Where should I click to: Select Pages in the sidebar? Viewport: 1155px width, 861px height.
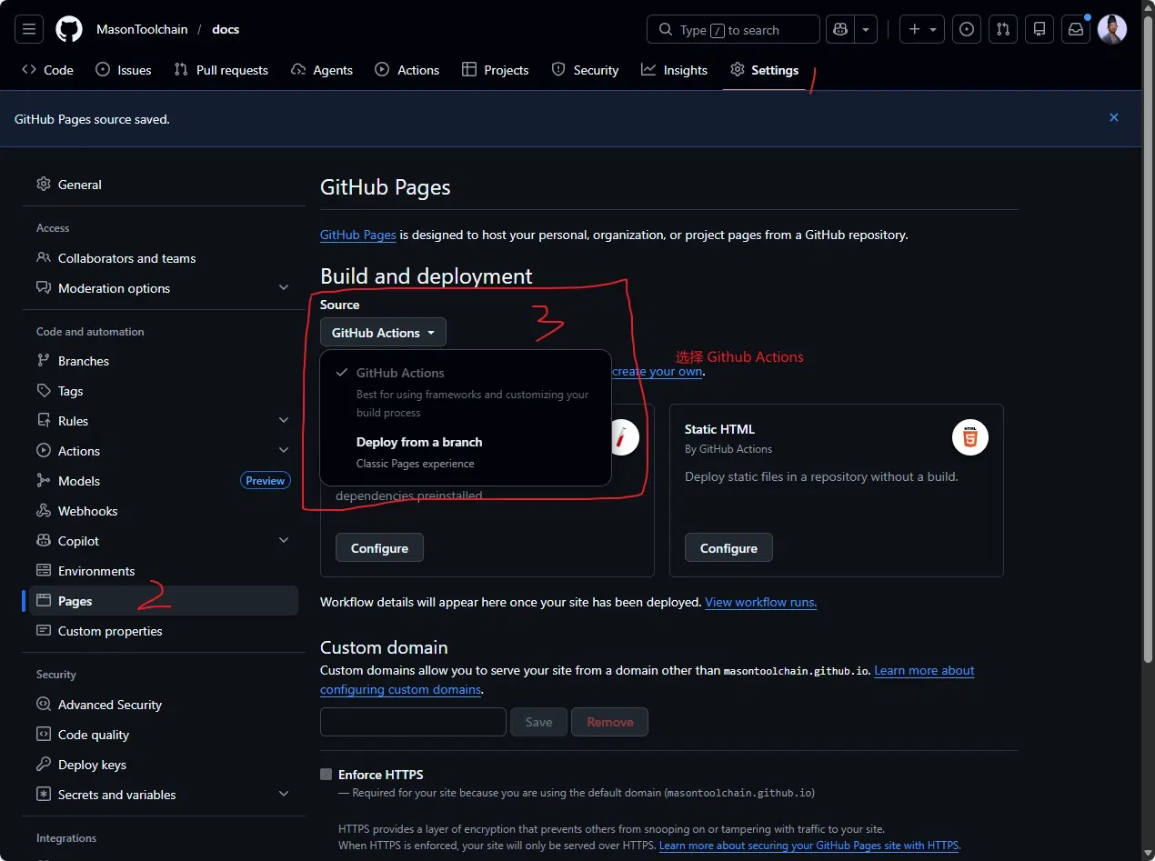point(164,601)
